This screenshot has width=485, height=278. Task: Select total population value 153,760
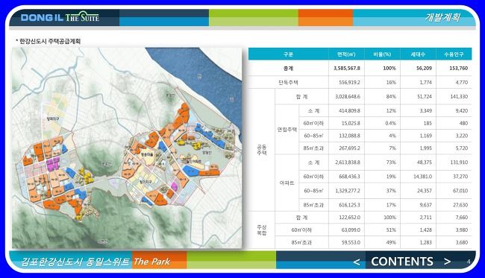(458, 69)
